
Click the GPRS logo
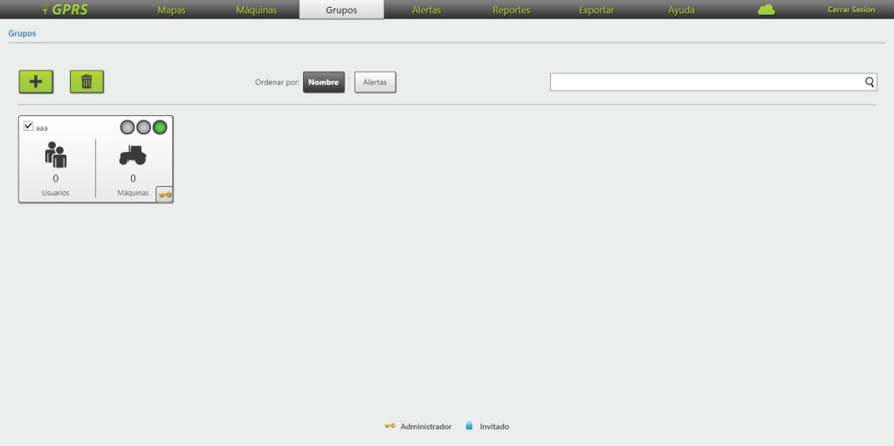click(x=65, y=10)
